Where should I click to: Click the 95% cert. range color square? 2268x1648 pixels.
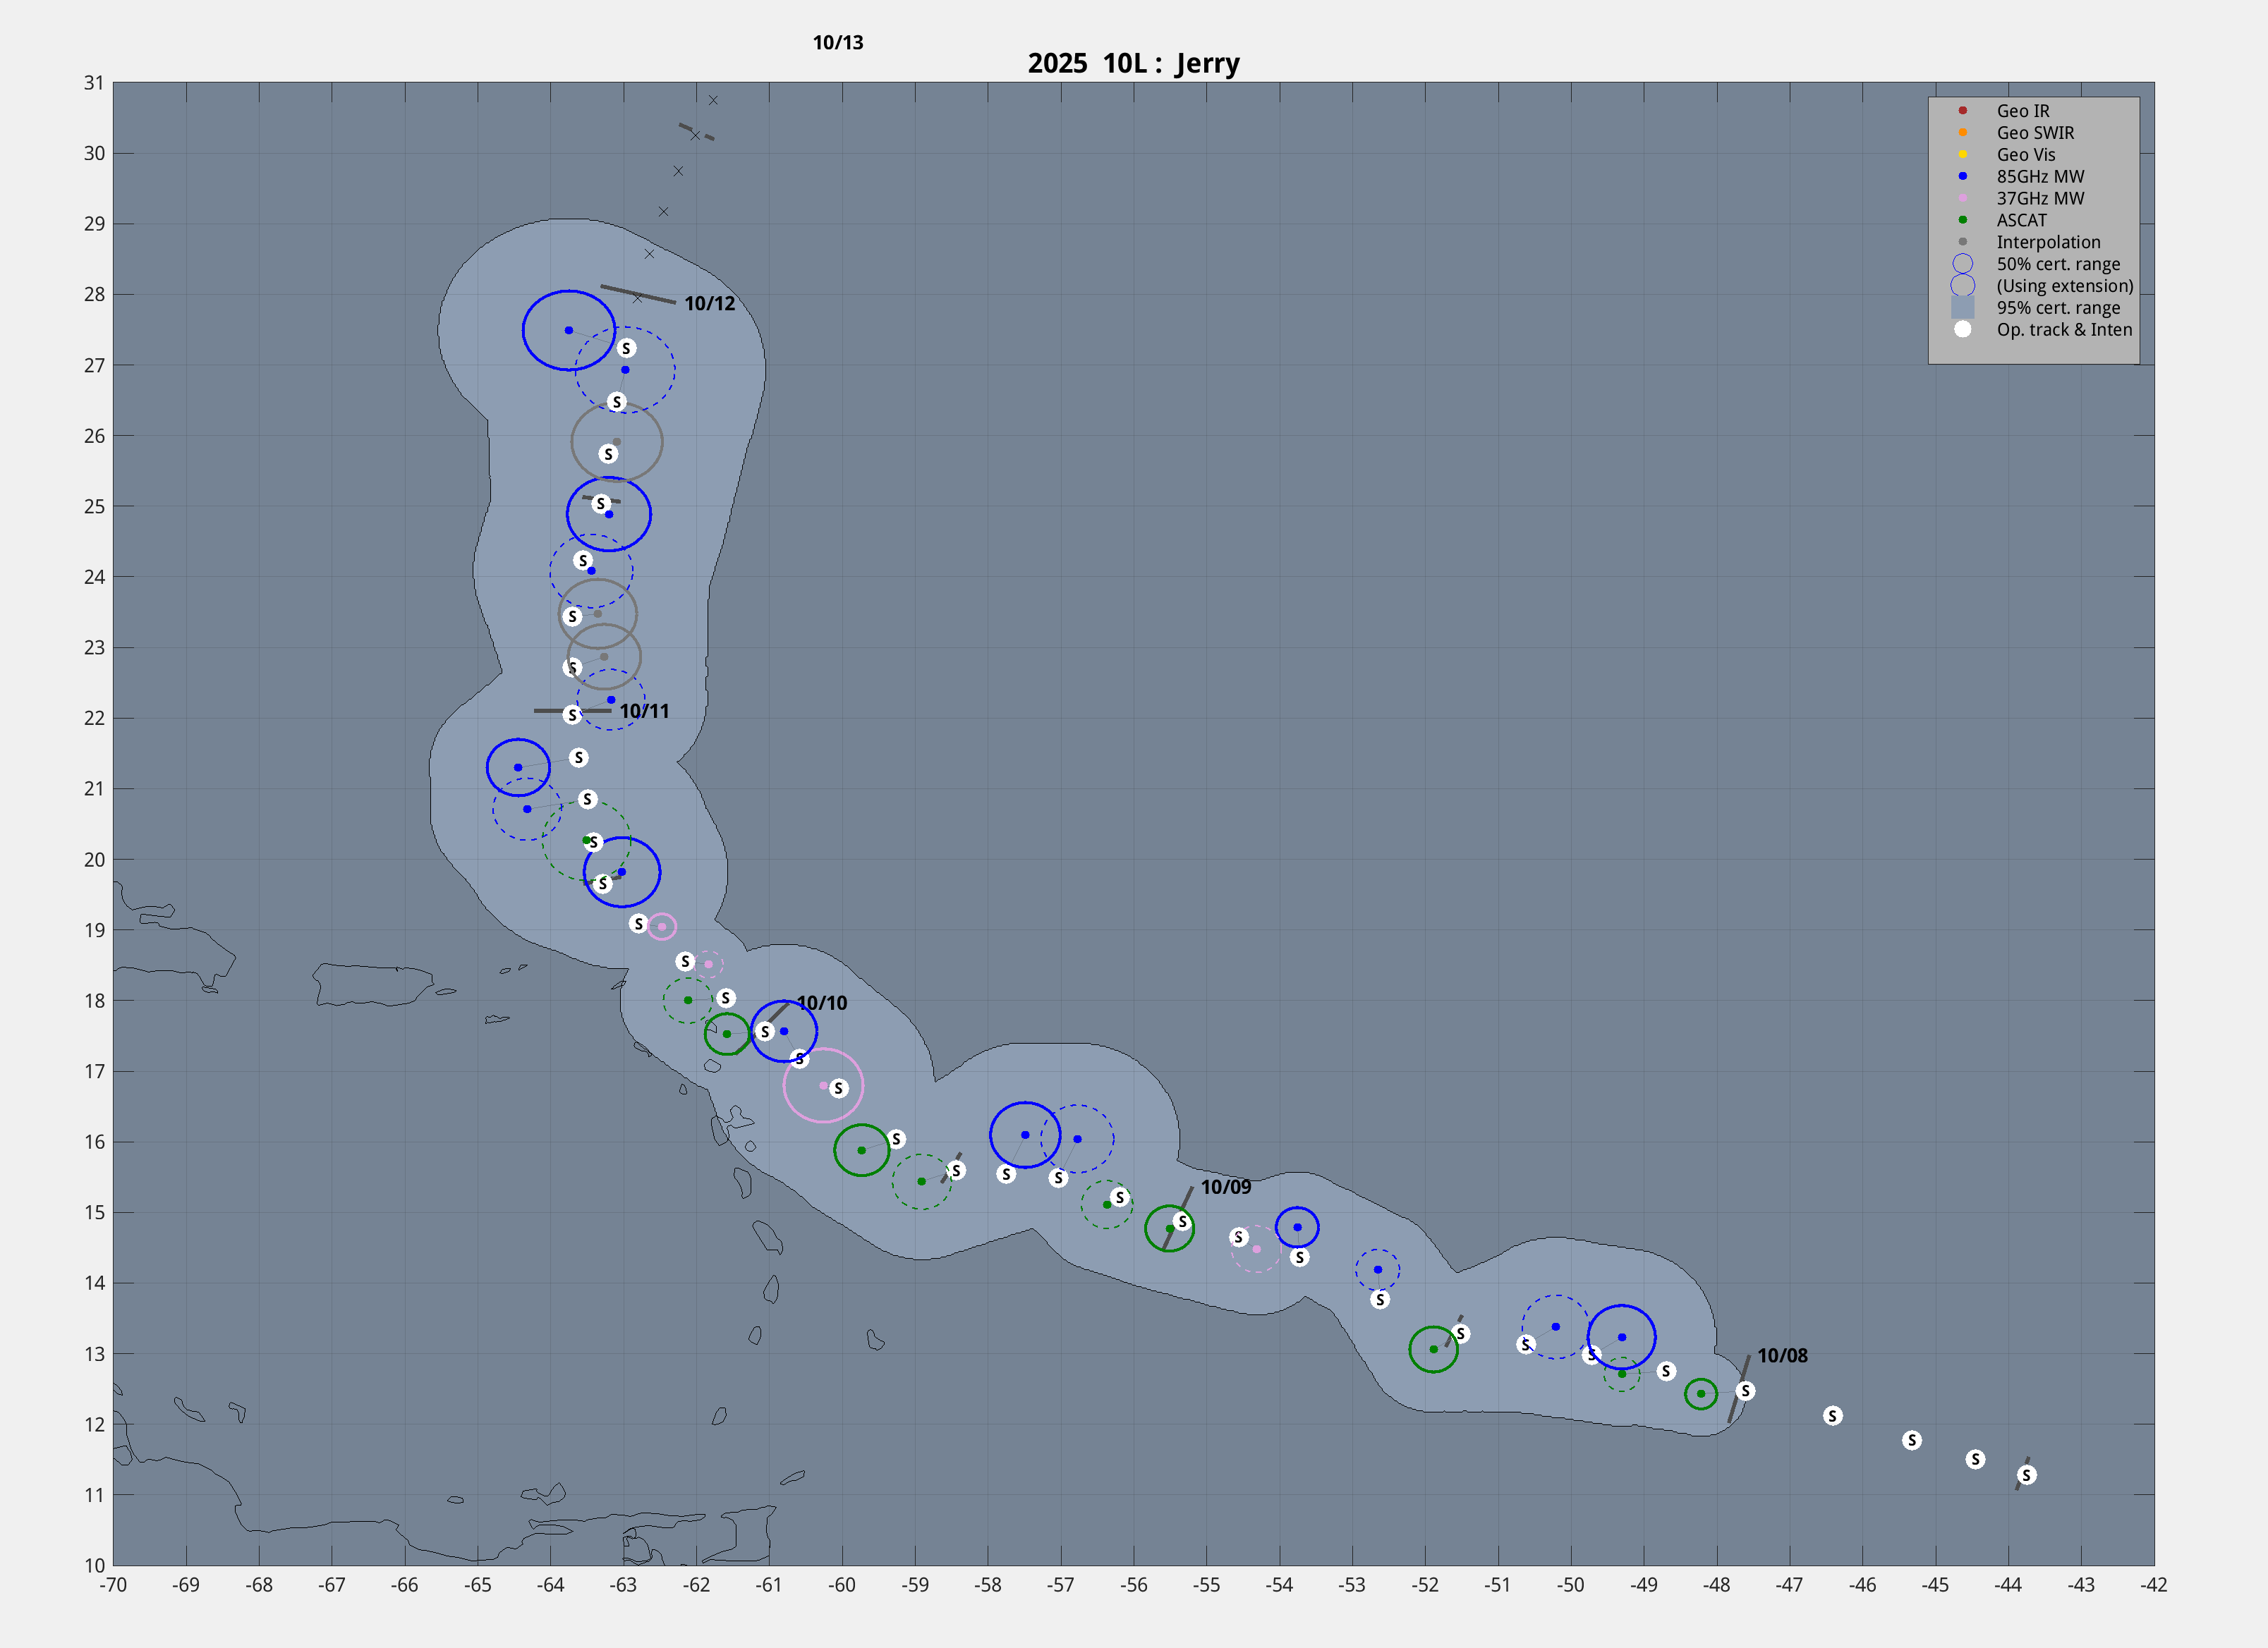tap(1962, 308)
